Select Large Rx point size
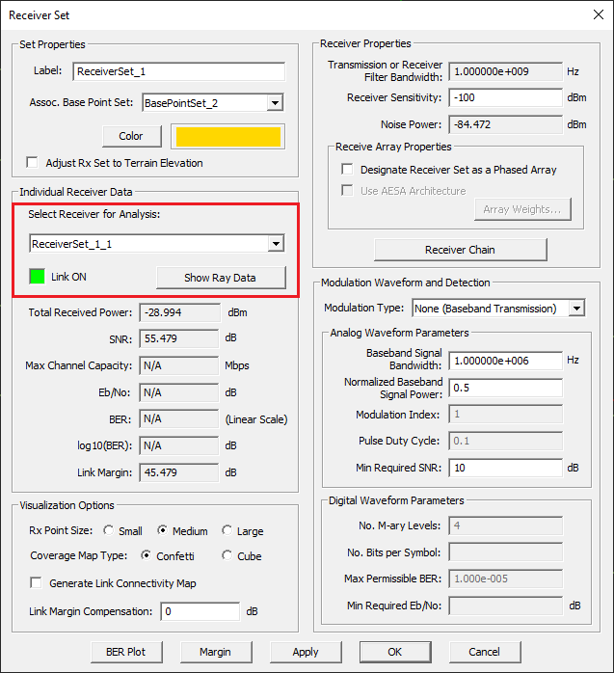The height and width of the screenshot is (673, 614). (x=227, y=530)
